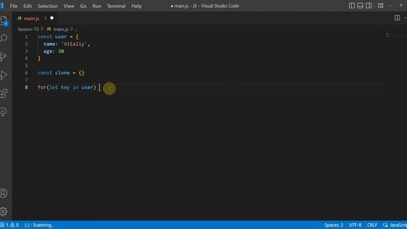Change end of line sequence CRLF
407x229 pixels.
click(x=372, y=225)
